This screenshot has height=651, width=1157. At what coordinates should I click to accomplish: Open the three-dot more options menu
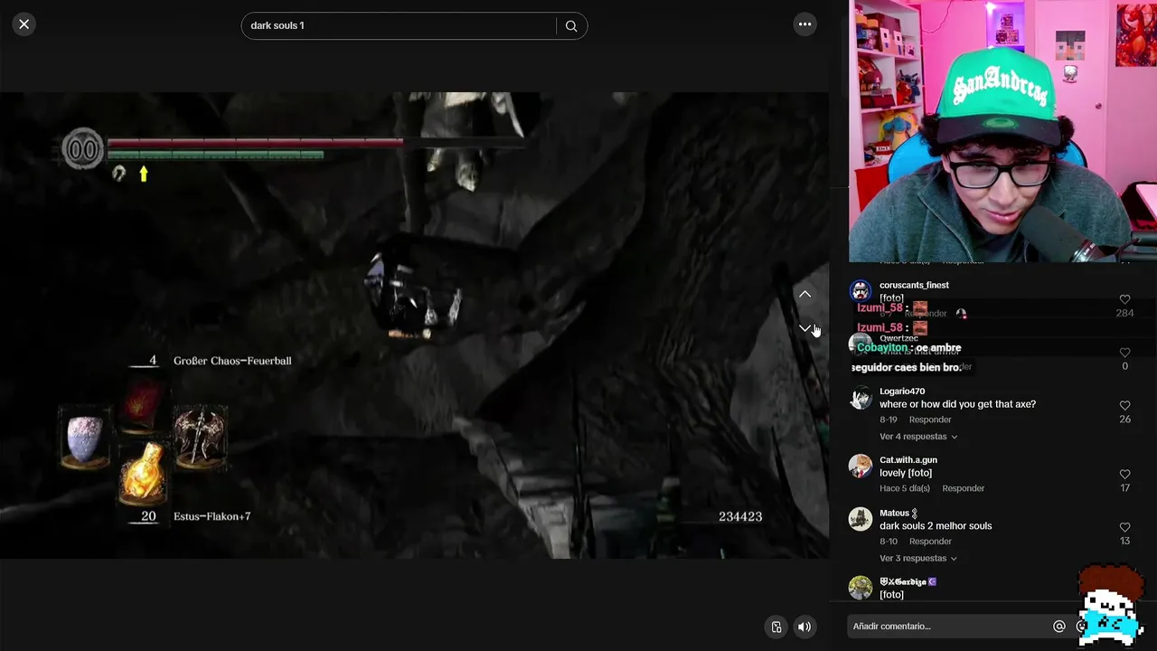point(804,24)
